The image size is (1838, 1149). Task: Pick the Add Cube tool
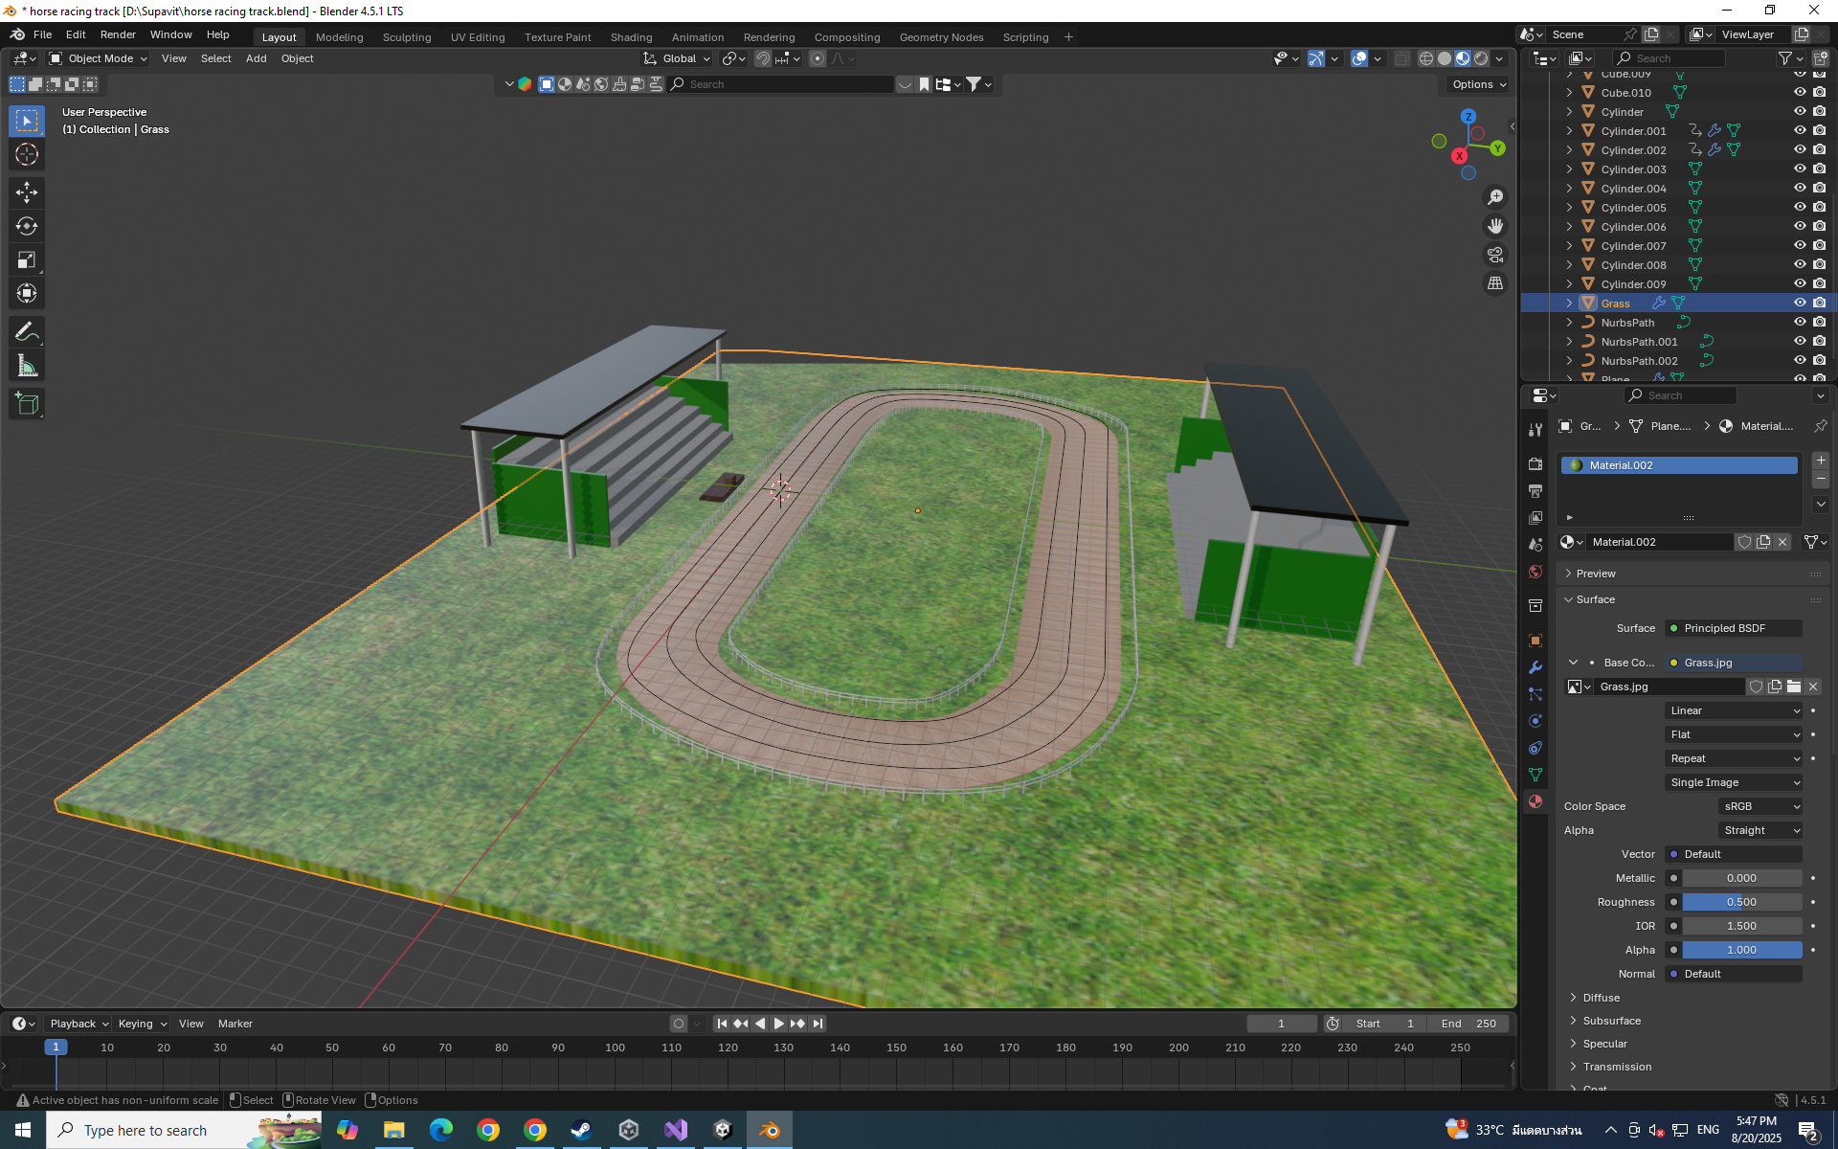(x=27, y=404)
